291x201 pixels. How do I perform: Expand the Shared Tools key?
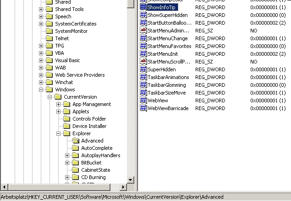coord(41,9)
